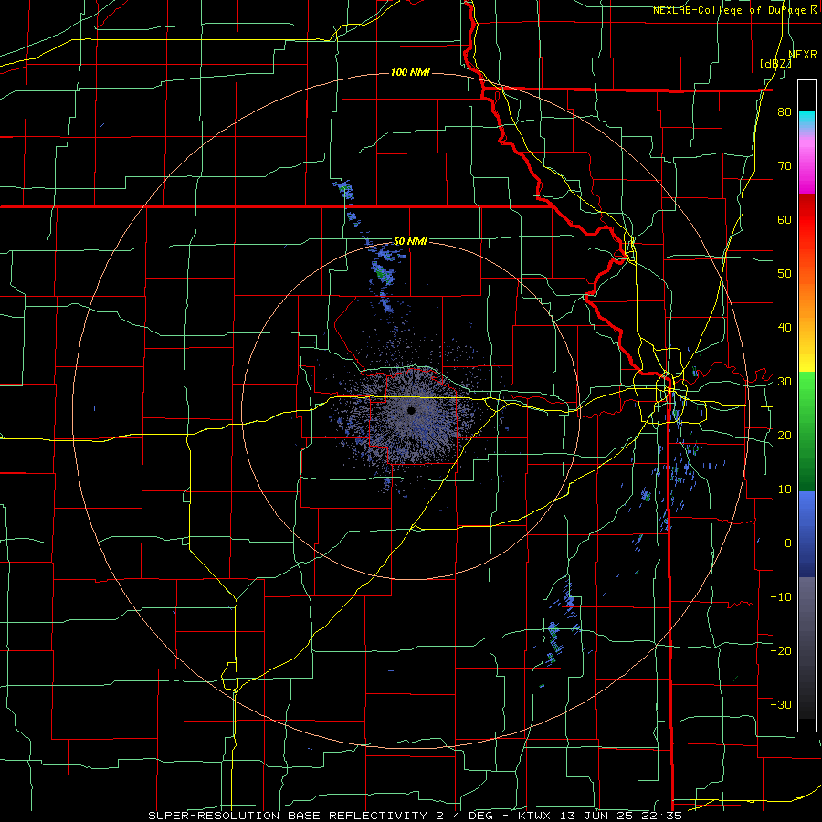Click the 70 dBZ scale label
The image size is (822, 822).
tap(785, 165)
